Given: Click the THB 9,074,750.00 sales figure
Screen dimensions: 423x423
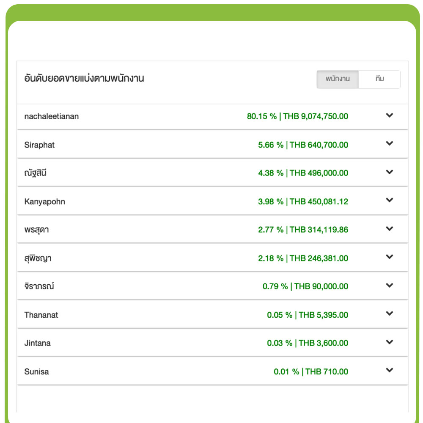Looking at the screenshot, I should coord(316,116).
